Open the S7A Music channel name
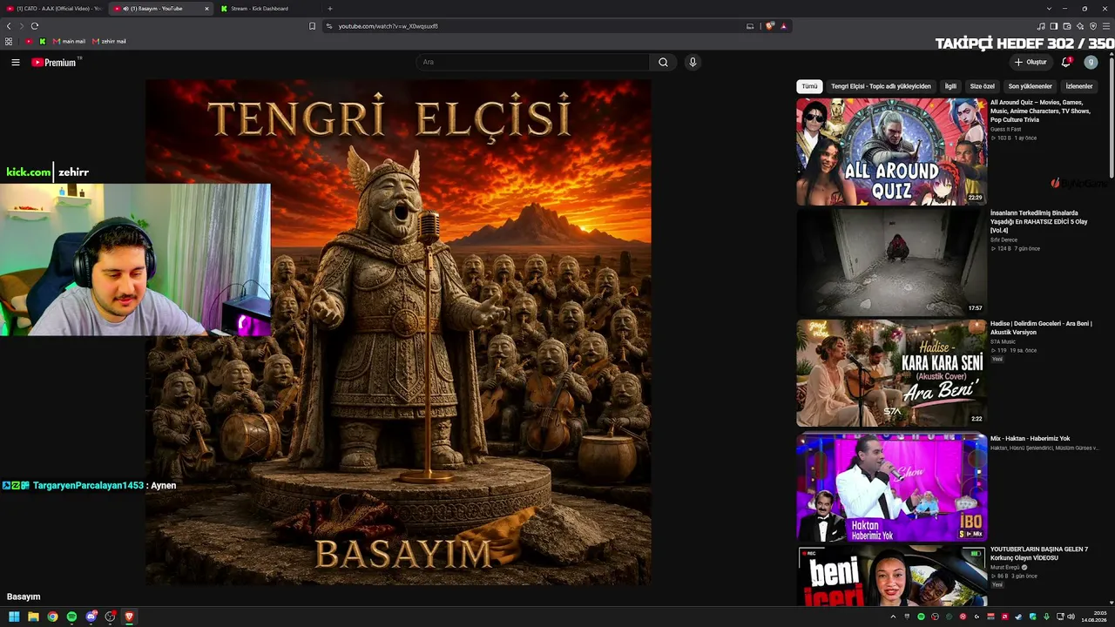The height and width of the screenshot is (627, 1115). tap(1003, 342)
